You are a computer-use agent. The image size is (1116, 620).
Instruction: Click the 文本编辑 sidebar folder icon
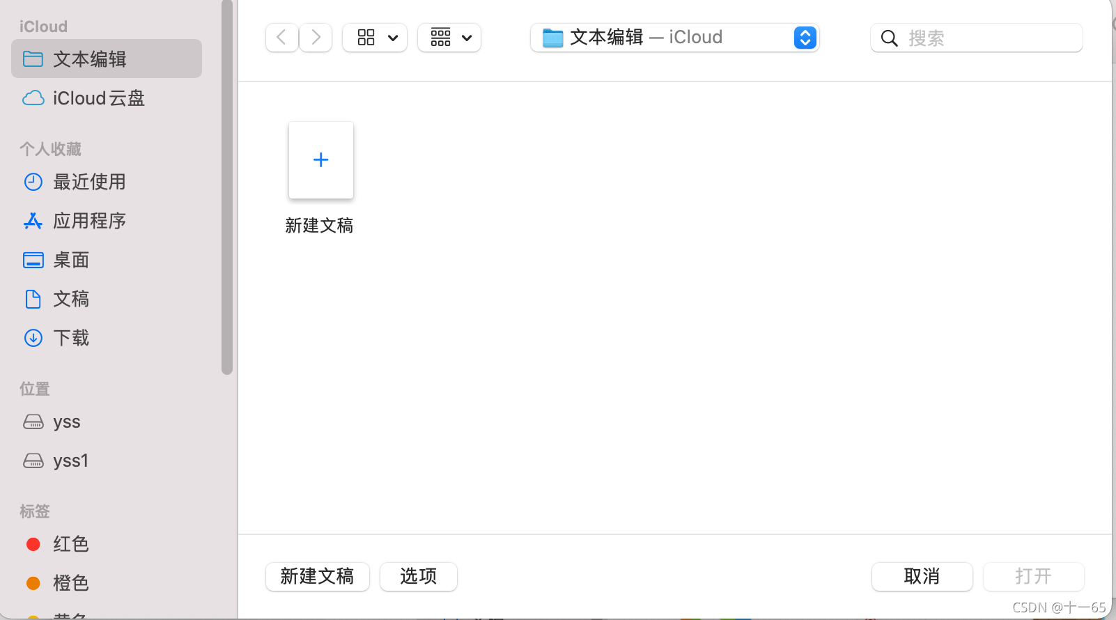(x=33, y=59)
